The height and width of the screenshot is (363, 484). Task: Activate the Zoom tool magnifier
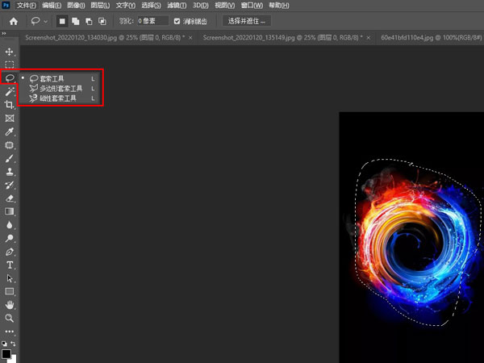[x=10, y=318]
